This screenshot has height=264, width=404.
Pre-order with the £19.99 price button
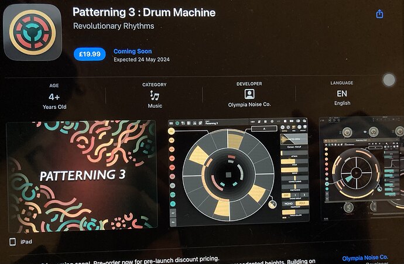point(90,54)
